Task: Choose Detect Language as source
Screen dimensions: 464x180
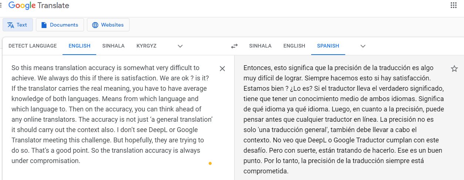Action: pos(33,46)
